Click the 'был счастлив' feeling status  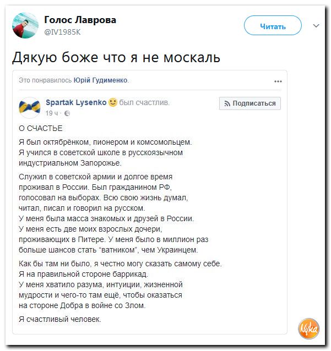144,102
